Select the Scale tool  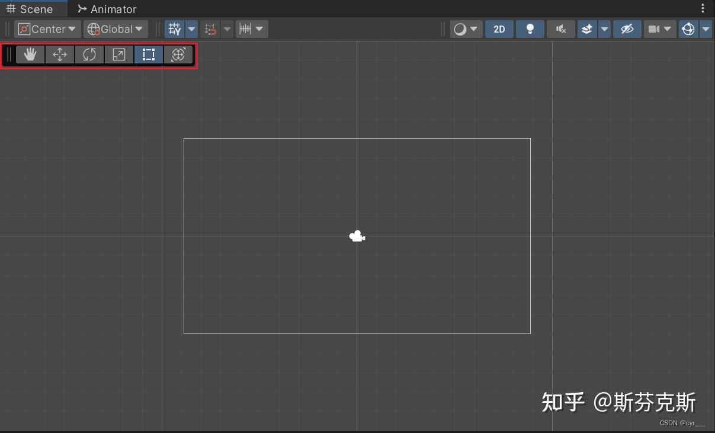[119, 55]
